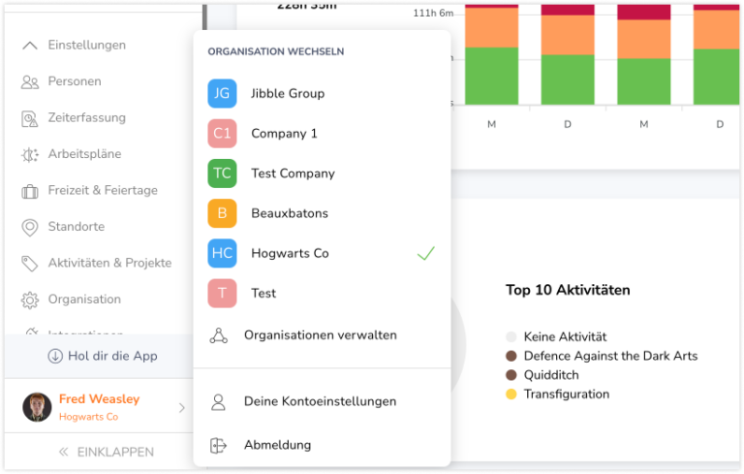744x474 pixels.
Task: Open Organisation gear icon in sidebar
Action: point(30,300)
